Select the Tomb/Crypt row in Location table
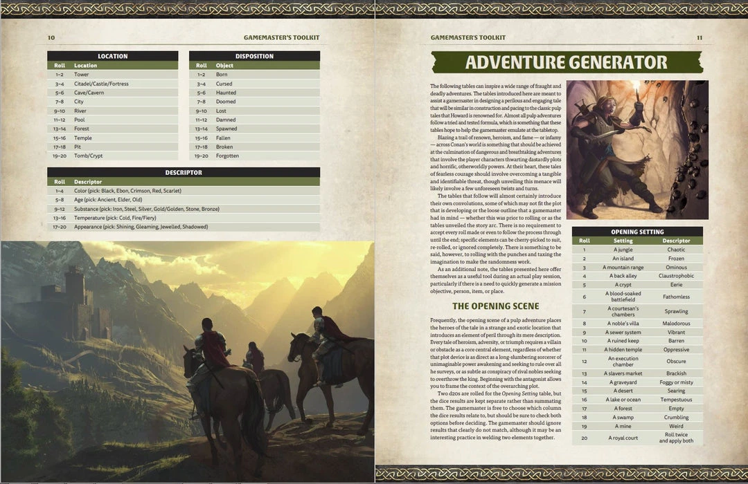The image size is (748, 484). (x=88, y=156)
